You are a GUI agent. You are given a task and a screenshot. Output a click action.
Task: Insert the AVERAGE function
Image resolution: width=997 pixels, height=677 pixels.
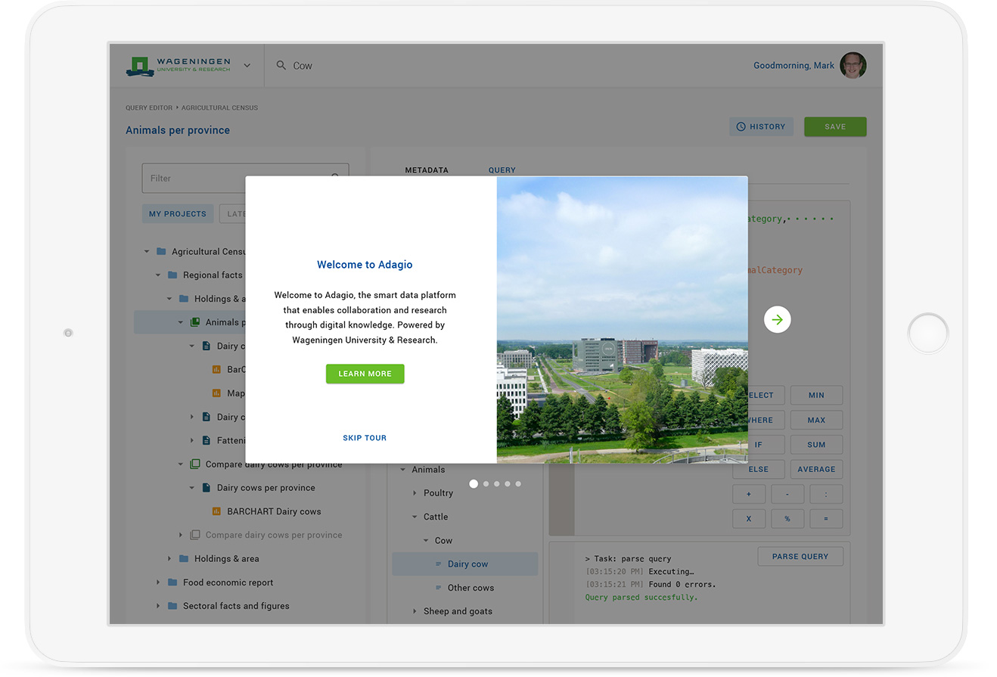click(x=816, y=469)
